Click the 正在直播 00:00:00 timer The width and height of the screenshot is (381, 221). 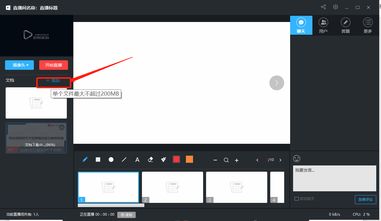[x=97, y=214]
